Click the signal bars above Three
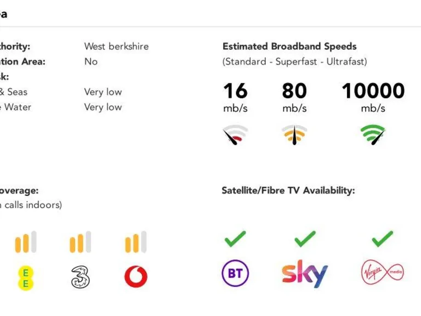 (x=81, y=242)
